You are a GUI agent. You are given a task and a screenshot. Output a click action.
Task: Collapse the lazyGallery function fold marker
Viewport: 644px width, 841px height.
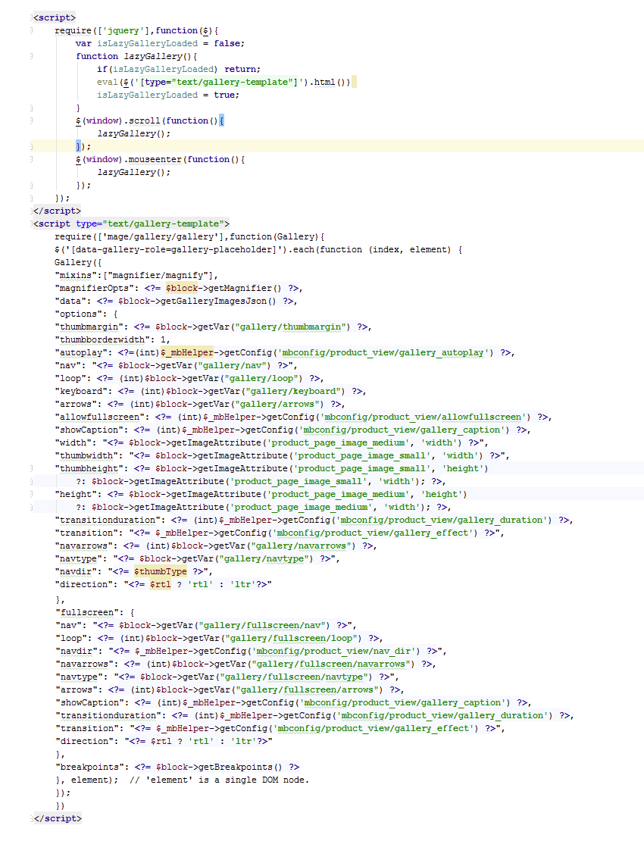31,56
